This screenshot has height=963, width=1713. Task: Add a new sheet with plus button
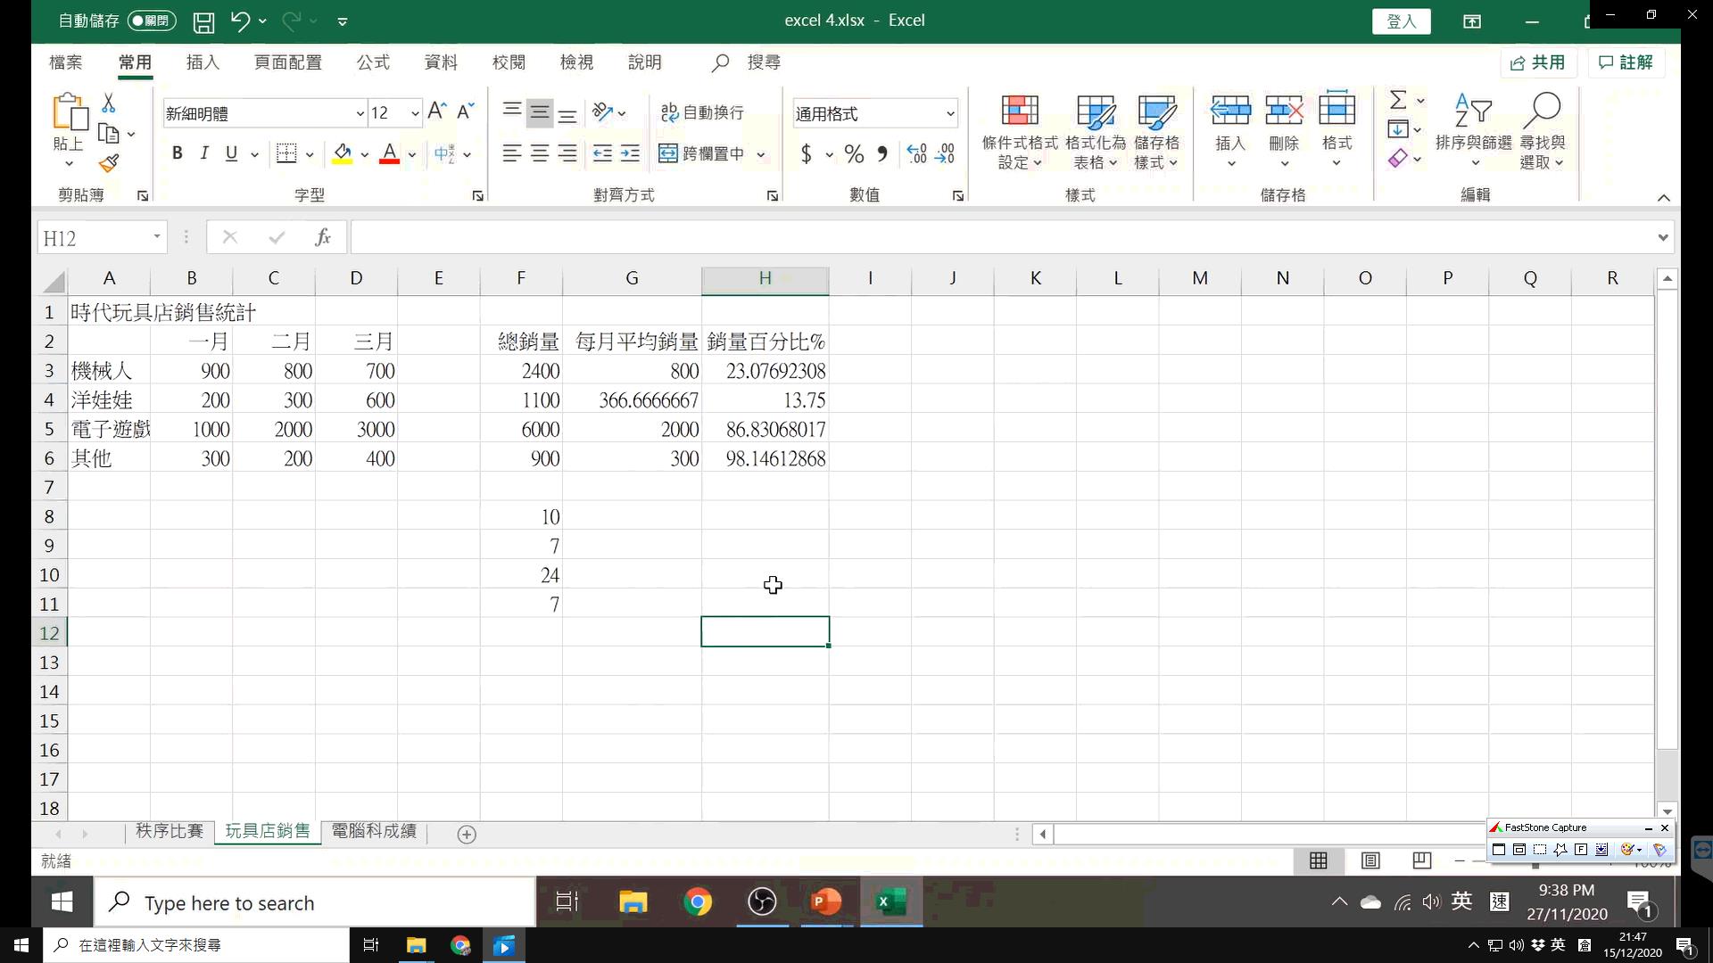click(x=467, y=834)
